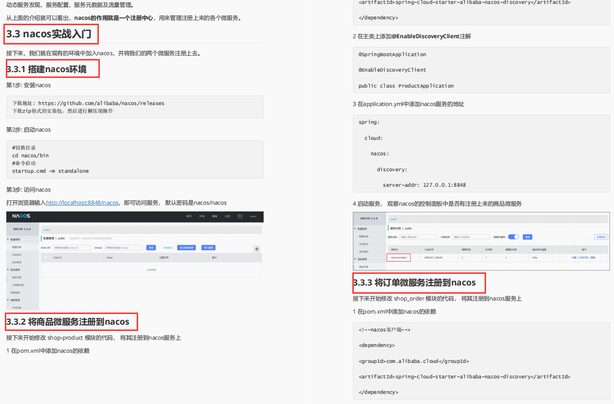This screenshot has height=404, width=614.
Task: Open 文档 in the Nacos top navigation
Action: point(202,216)
